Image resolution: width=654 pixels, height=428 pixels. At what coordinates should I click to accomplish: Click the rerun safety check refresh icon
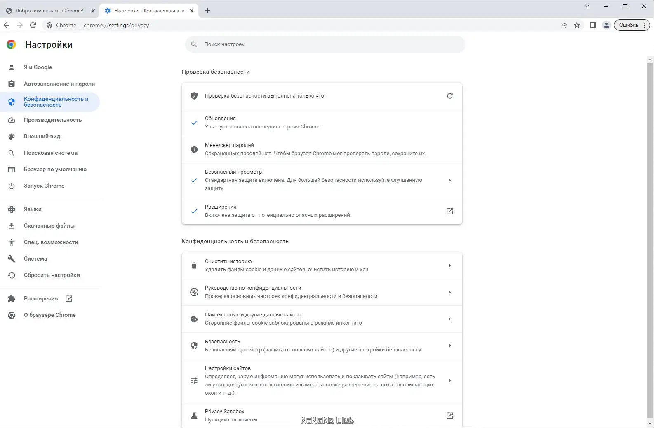[450, 96]
